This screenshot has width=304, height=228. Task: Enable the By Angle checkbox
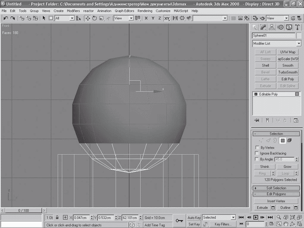[258, 159]
